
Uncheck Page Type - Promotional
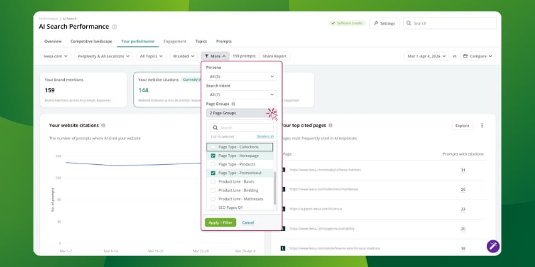coord(213,173)
